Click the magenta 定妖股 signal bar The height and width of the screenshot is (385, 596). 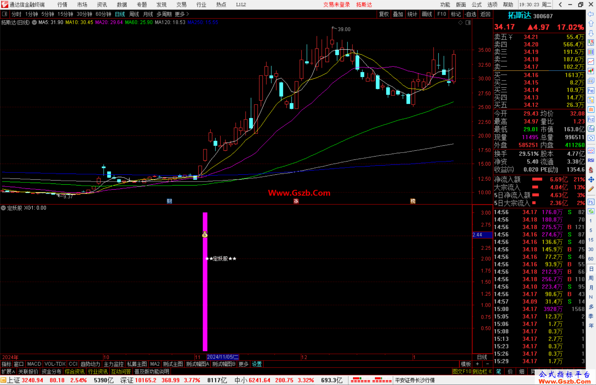(x=205, y=282)
